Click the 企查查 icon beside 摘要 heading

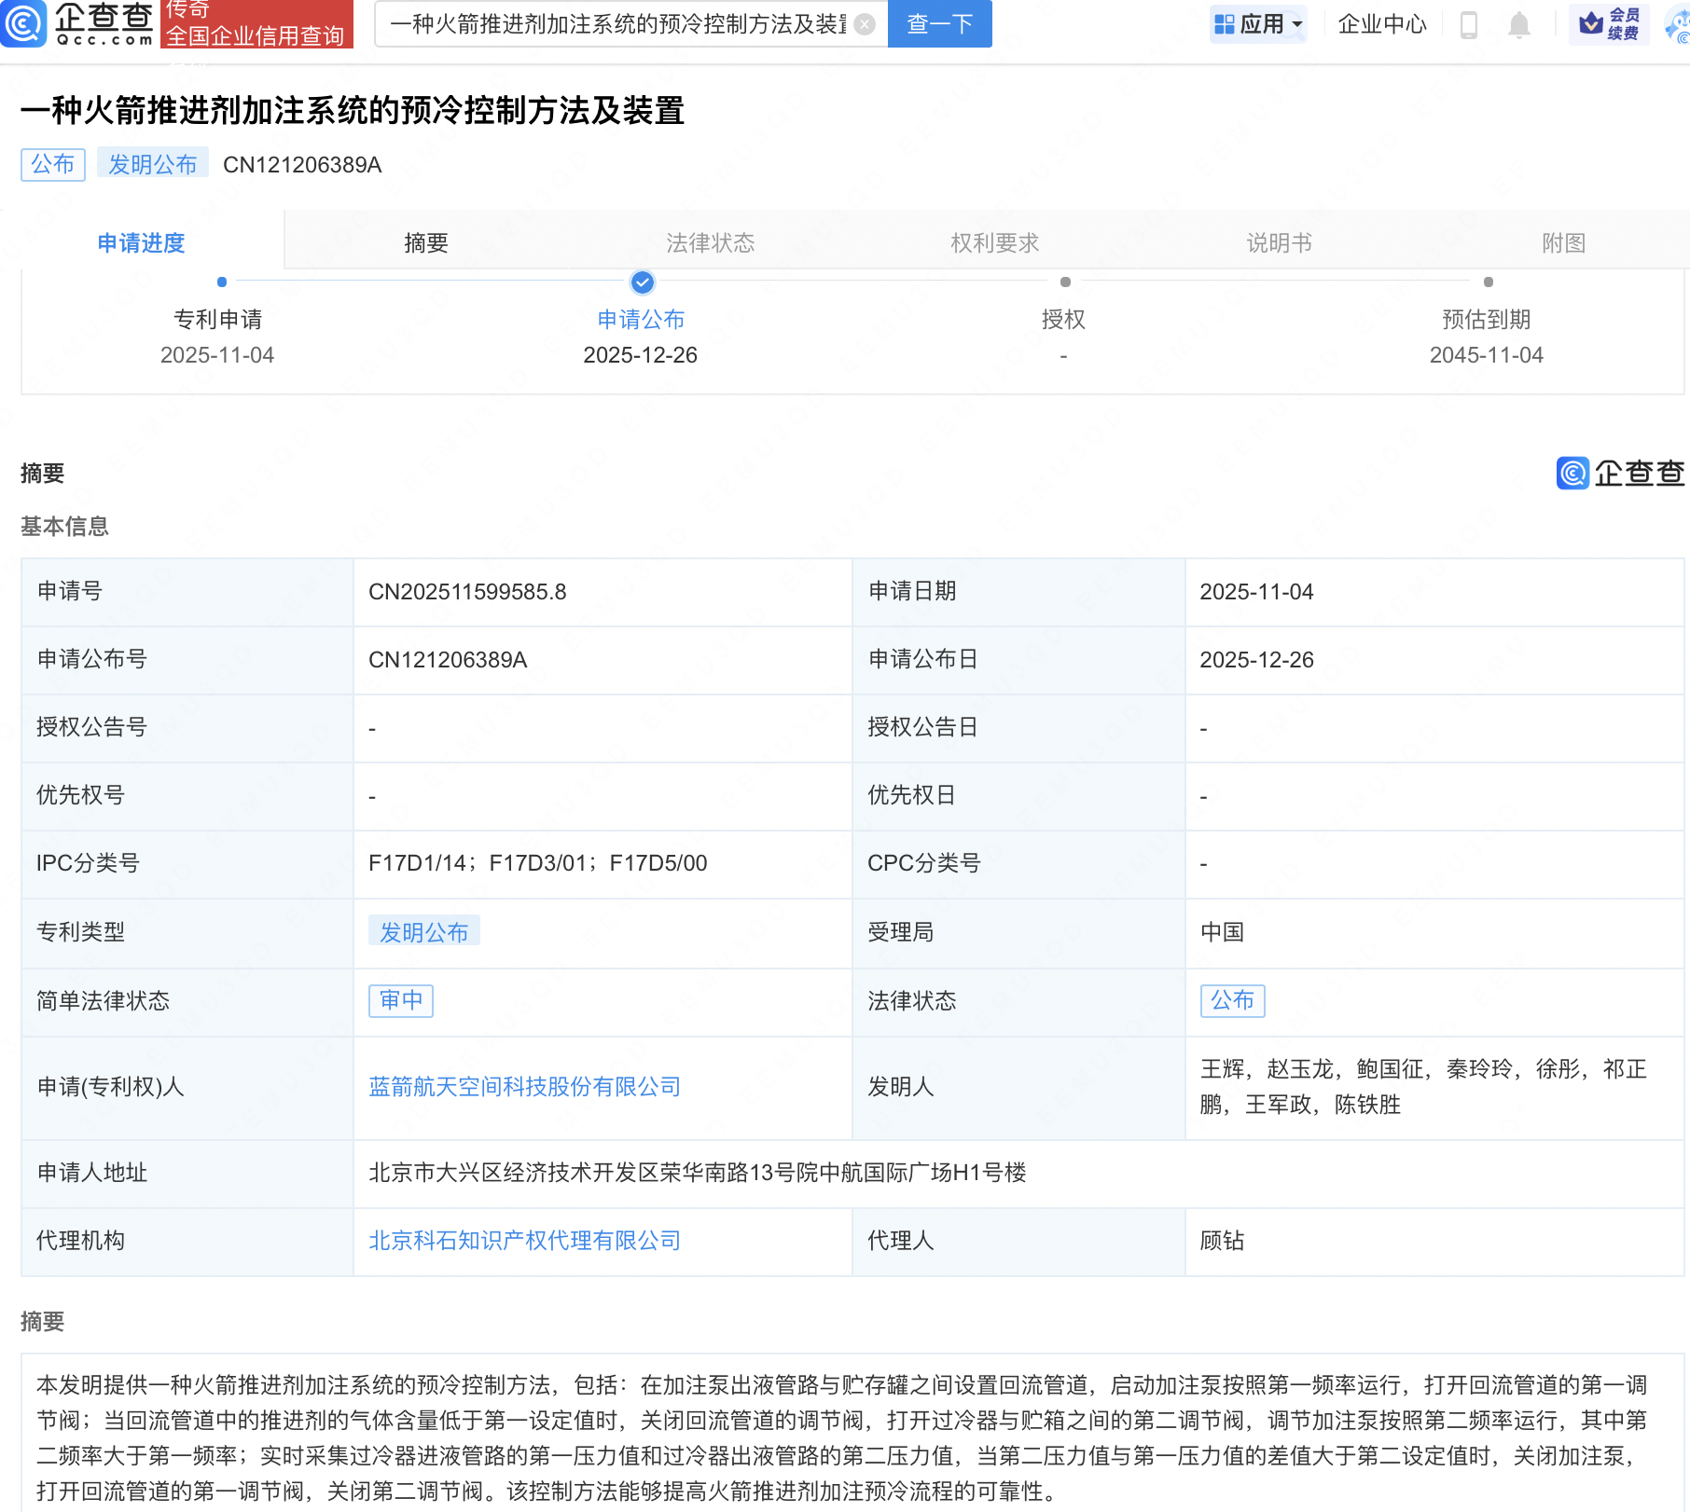pyautogui.click(x=1572, y=474)
